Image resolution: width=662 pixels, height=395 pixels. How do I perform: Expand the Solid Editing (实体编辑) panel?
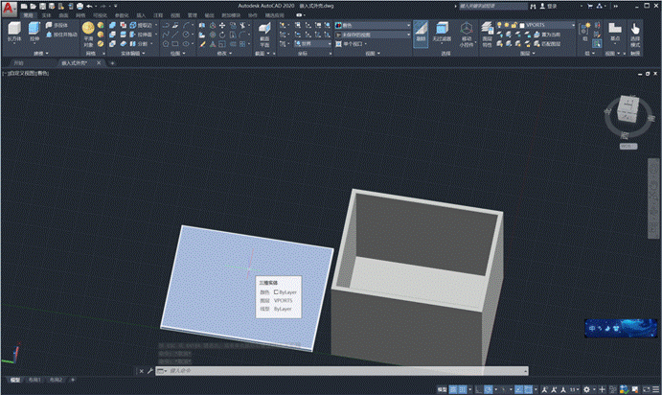coord(133,54)
